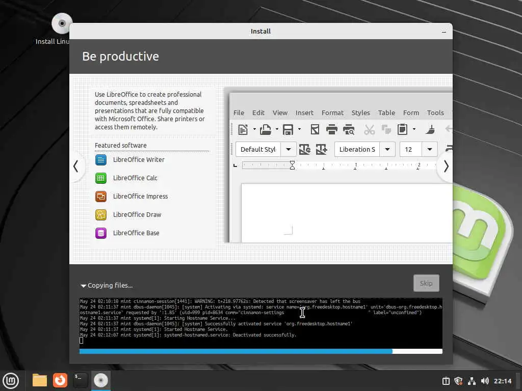Click the Export as PDF icon
522x391 pixels.
click(x=315, y=129)
